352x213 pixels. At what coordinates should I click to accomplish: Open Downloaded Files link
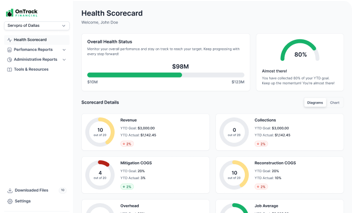click(31, 190)
